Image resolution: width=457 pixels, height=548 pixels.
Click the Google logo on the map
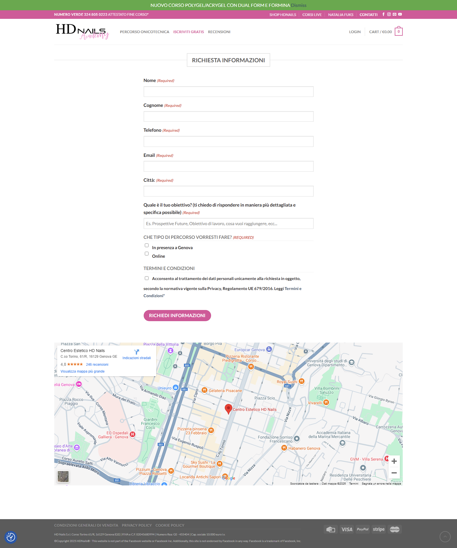[228, 478]
